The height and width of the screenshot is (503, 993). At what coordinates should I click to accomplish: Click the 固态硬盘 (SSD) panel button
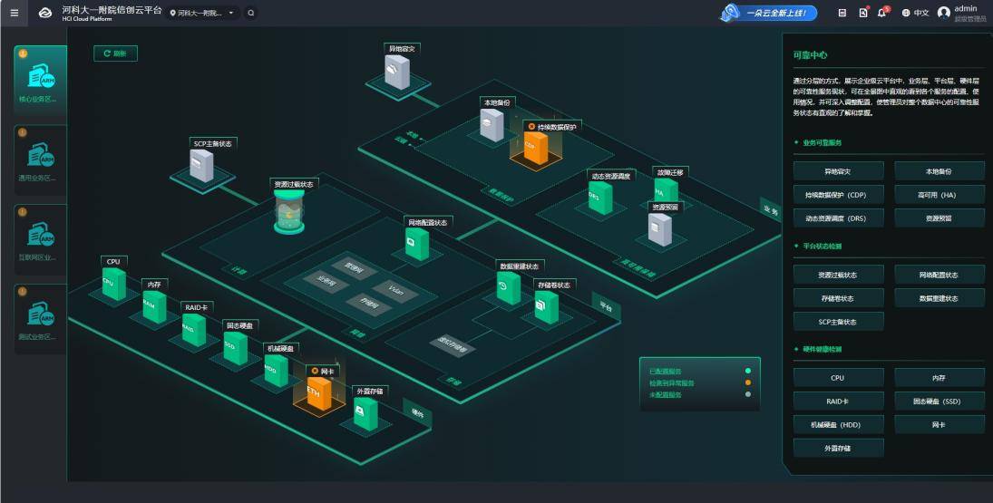939,401
